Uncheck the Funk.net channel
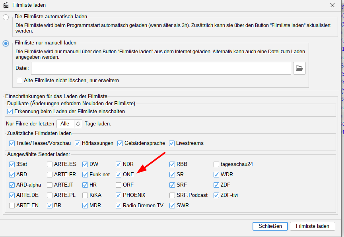This screenshot has width=344, height=237. (x=85, y=175)
